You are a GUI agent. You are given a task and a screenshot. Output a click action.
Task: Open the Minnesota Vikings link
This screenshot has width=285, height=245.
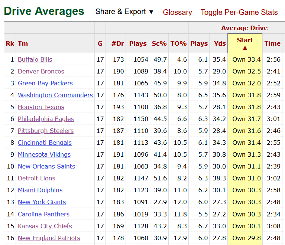(x=44, y=154)
